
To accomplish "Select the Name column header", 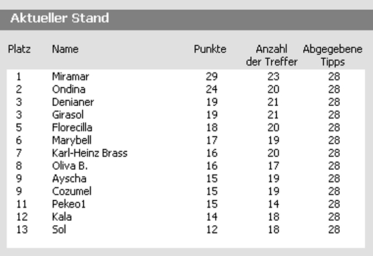I will click(65, 49).
